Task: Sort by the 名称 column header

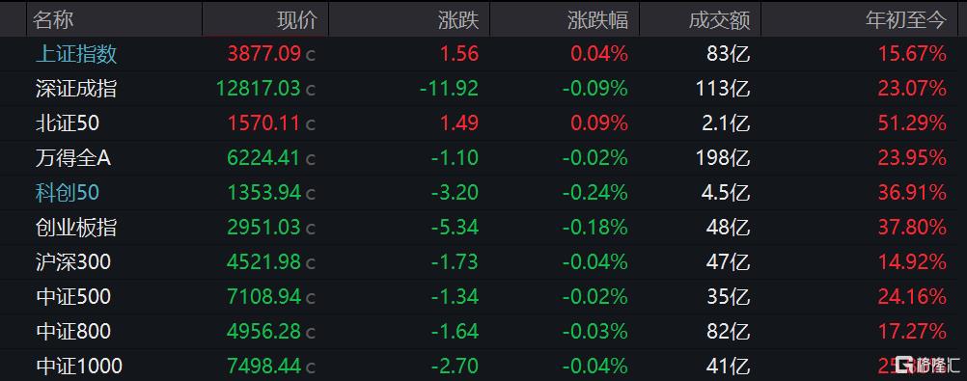Action: tap(54, 19)
